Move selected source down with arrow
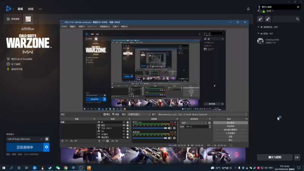This screenshot has width=304, height=171. coord(117,141)
